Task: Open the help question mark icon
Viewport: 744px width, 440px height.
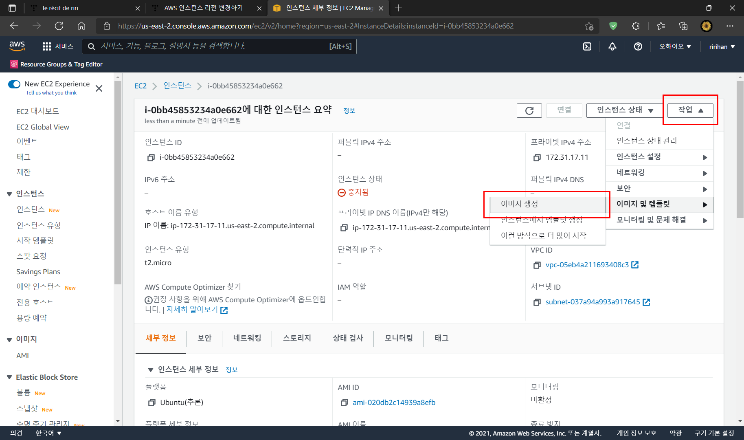Action: 638,46
